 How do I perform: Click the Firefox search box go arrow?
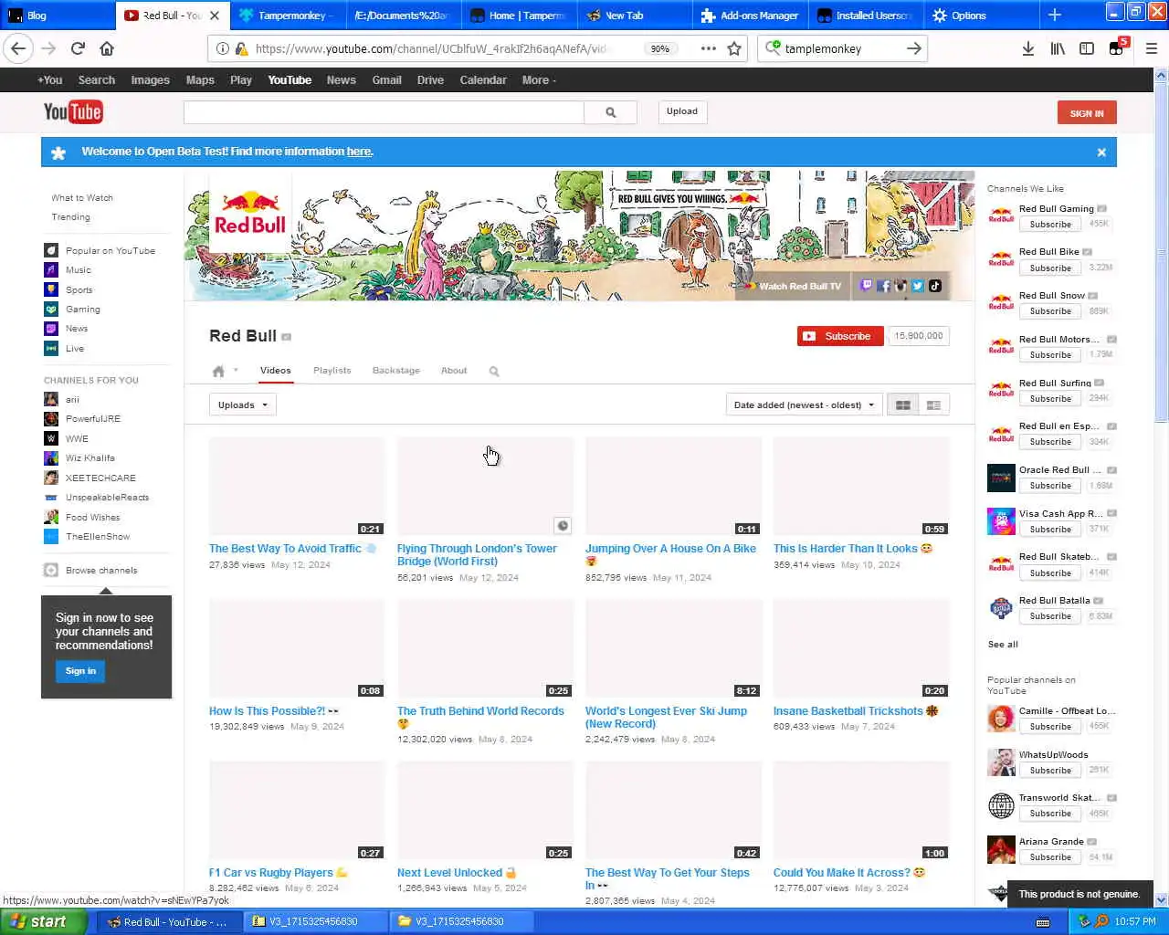tap(913, 48)
